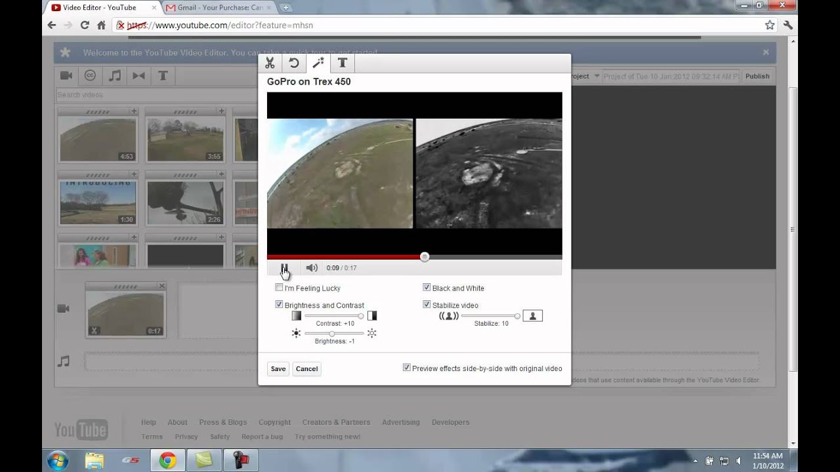This screenshot has height=472, width=840.
Task: Toggle Preview effects side-by-side checkbox
Action: [407, 368]
